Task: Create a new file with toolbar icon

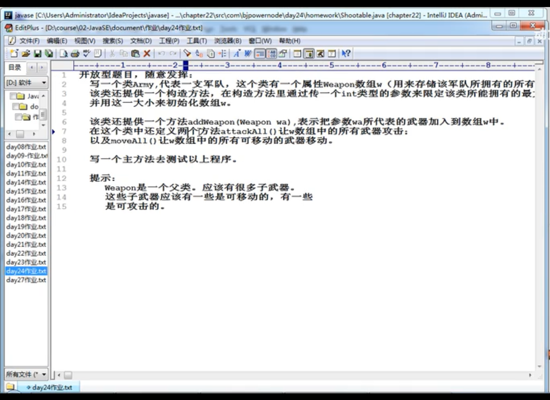Action: (14, 54)
